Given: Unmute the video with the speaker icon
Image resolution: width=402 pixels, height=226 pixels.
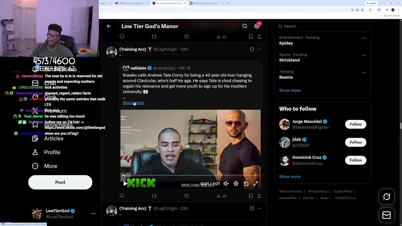Looking at the screenshot, I should pyautogui.click(x=226, y=184).
